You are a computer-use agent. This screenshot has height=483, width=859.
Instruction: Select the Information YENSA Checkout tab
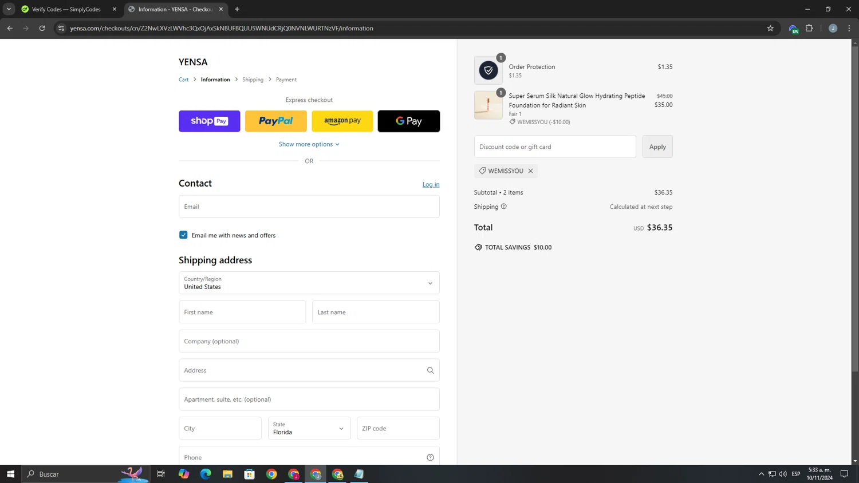(x=176, y=9)
